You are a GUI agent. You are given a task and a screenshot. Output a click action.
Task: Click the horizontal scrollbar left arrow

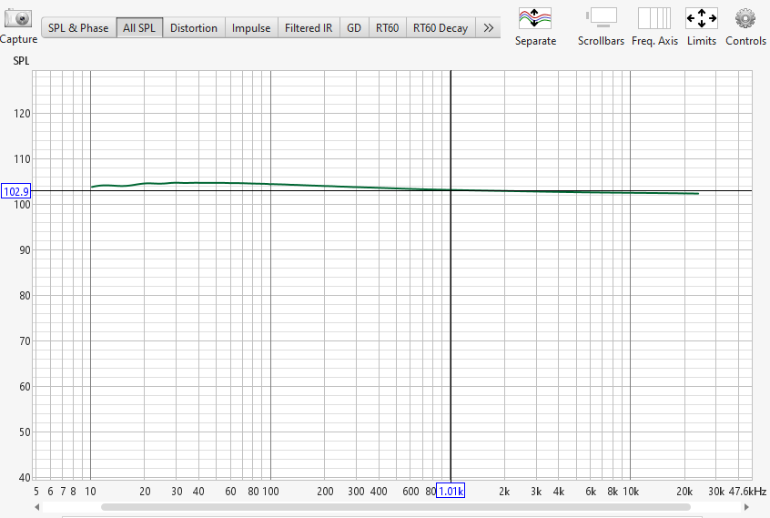coord(36,506)
